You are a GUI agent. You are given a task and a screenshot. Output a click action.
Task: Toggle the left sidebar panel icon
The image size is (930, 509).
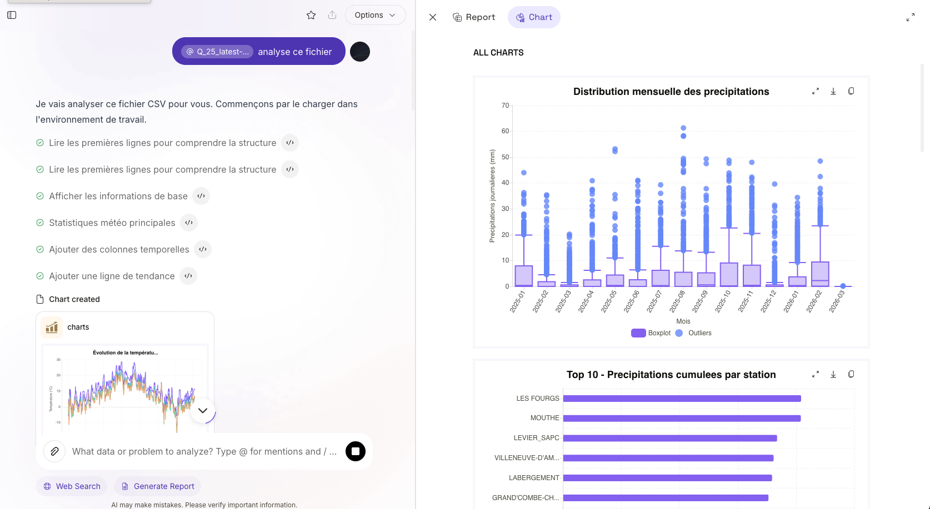click(12, 15)
